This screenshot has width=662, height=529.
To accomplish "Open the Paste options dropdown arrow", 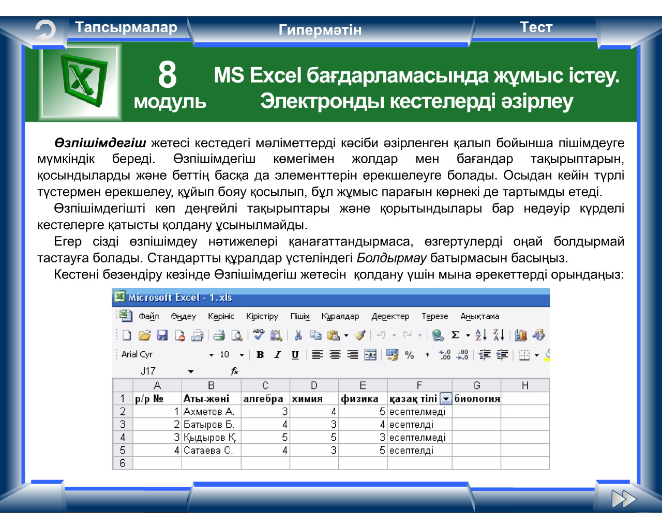I will (x=346, y=335).
